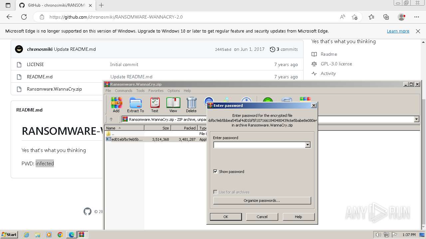The width and height of the screenshot is (426, 239).
Task: Open the tab actions menu icon
Action: coord(8,5)
